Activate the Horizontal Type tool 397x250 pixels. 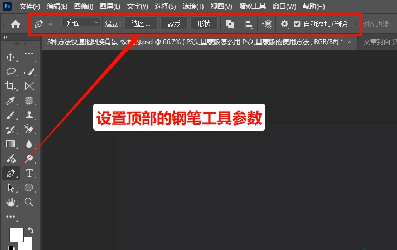tap(29, 173)
